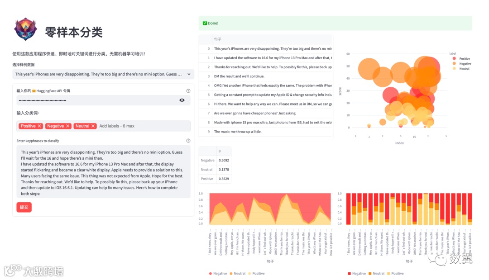
Task: Click Neutral score value 0.1378
Action: coord(224,170)
